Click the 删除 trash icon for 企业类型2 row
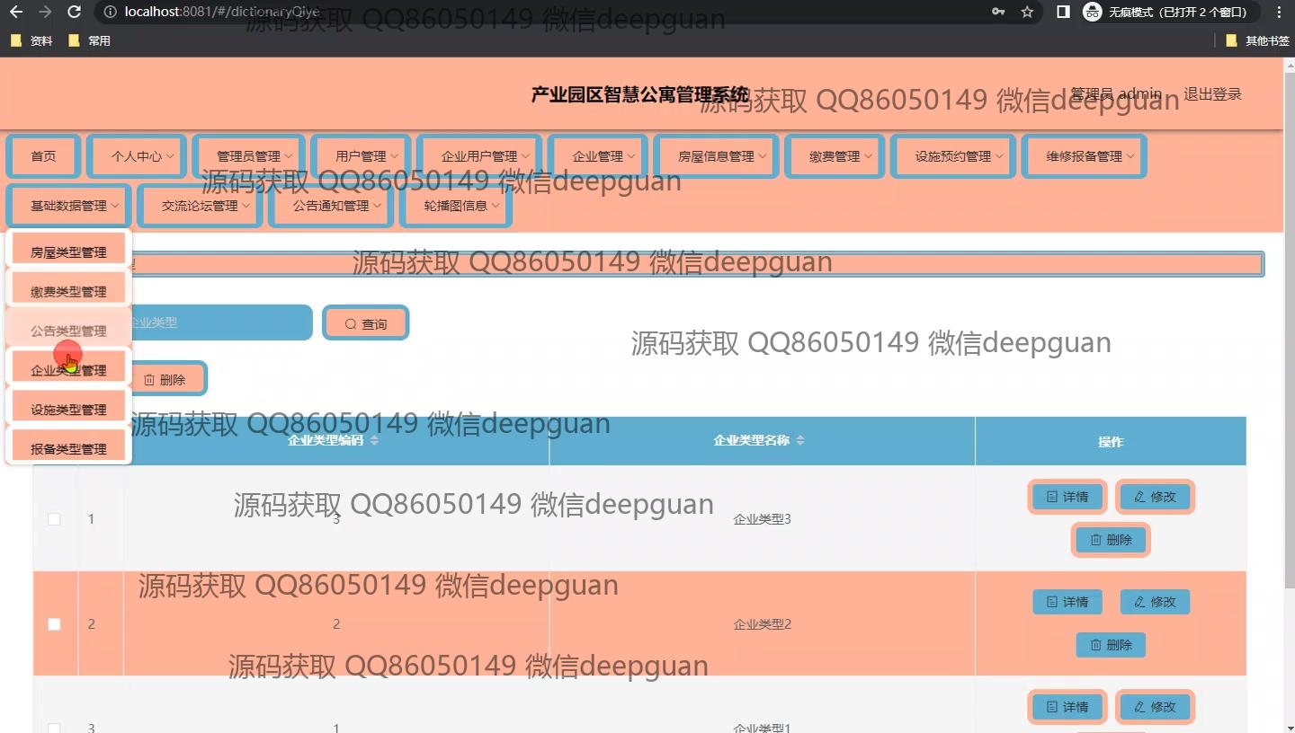Screen dimensions: 1295x733 click(1095, 645)
